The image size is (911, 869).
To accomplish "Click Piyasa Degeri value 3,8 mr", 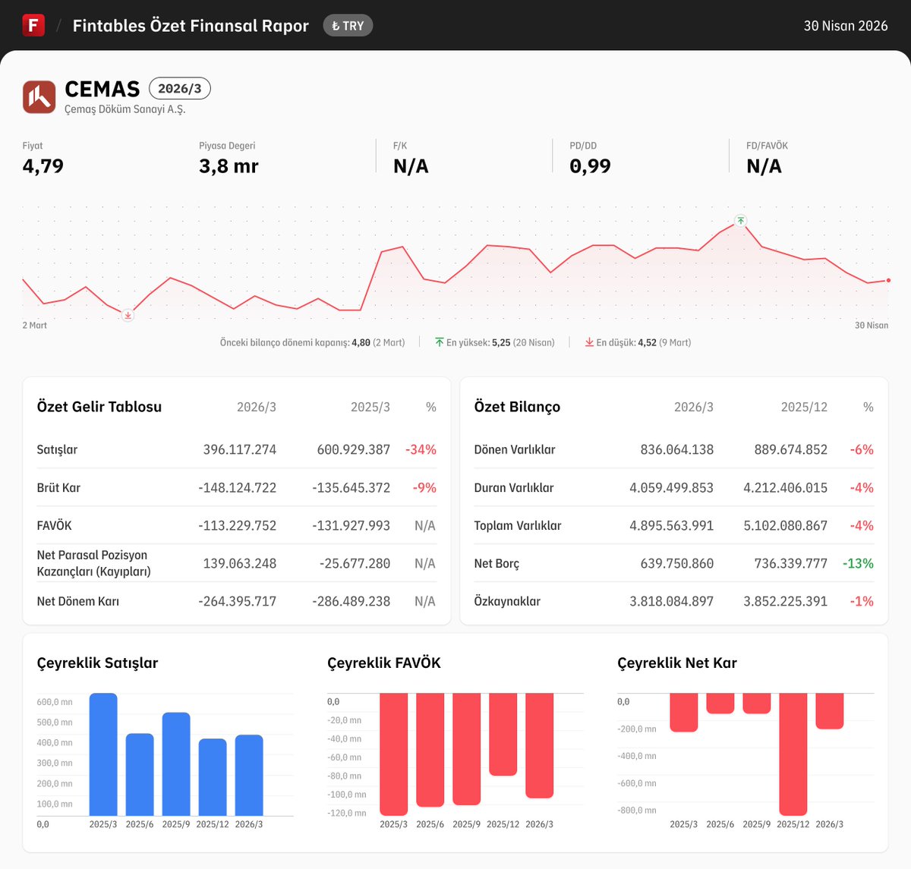I will coord(229,166).
